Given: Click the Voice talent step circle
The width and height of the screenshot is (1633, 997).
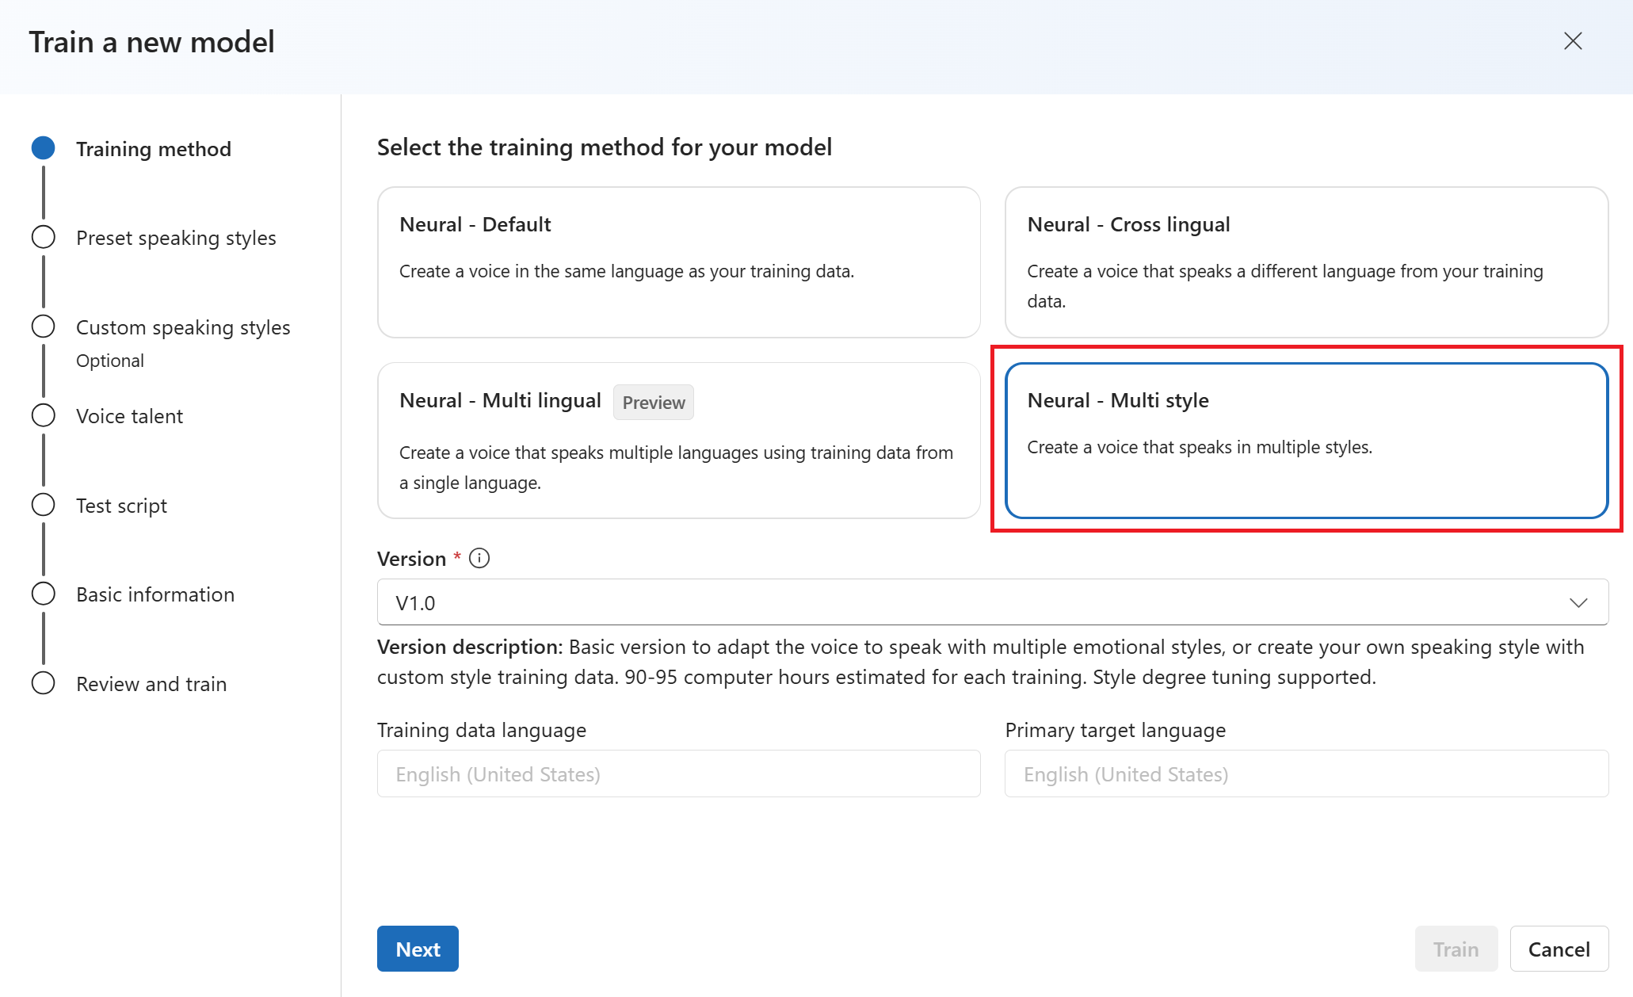Looking at the screenshot, I should pos(44,415).
